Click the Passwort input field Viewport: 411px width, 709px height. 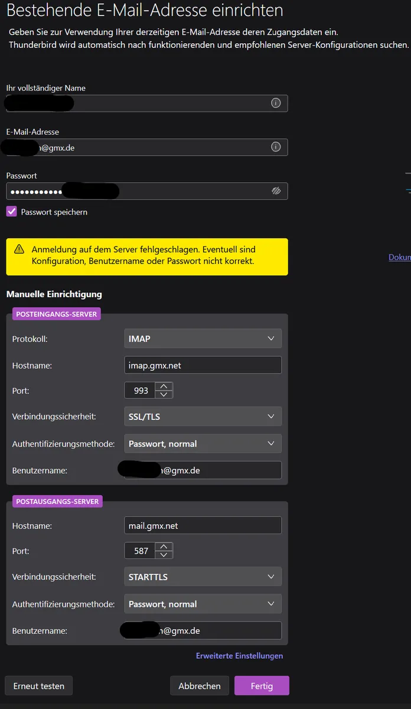coord(147,191)
